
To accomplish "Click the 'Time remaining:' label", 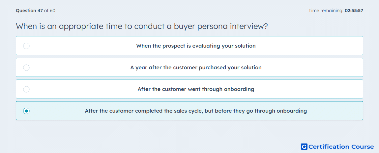I will click(x=326, y=11).
